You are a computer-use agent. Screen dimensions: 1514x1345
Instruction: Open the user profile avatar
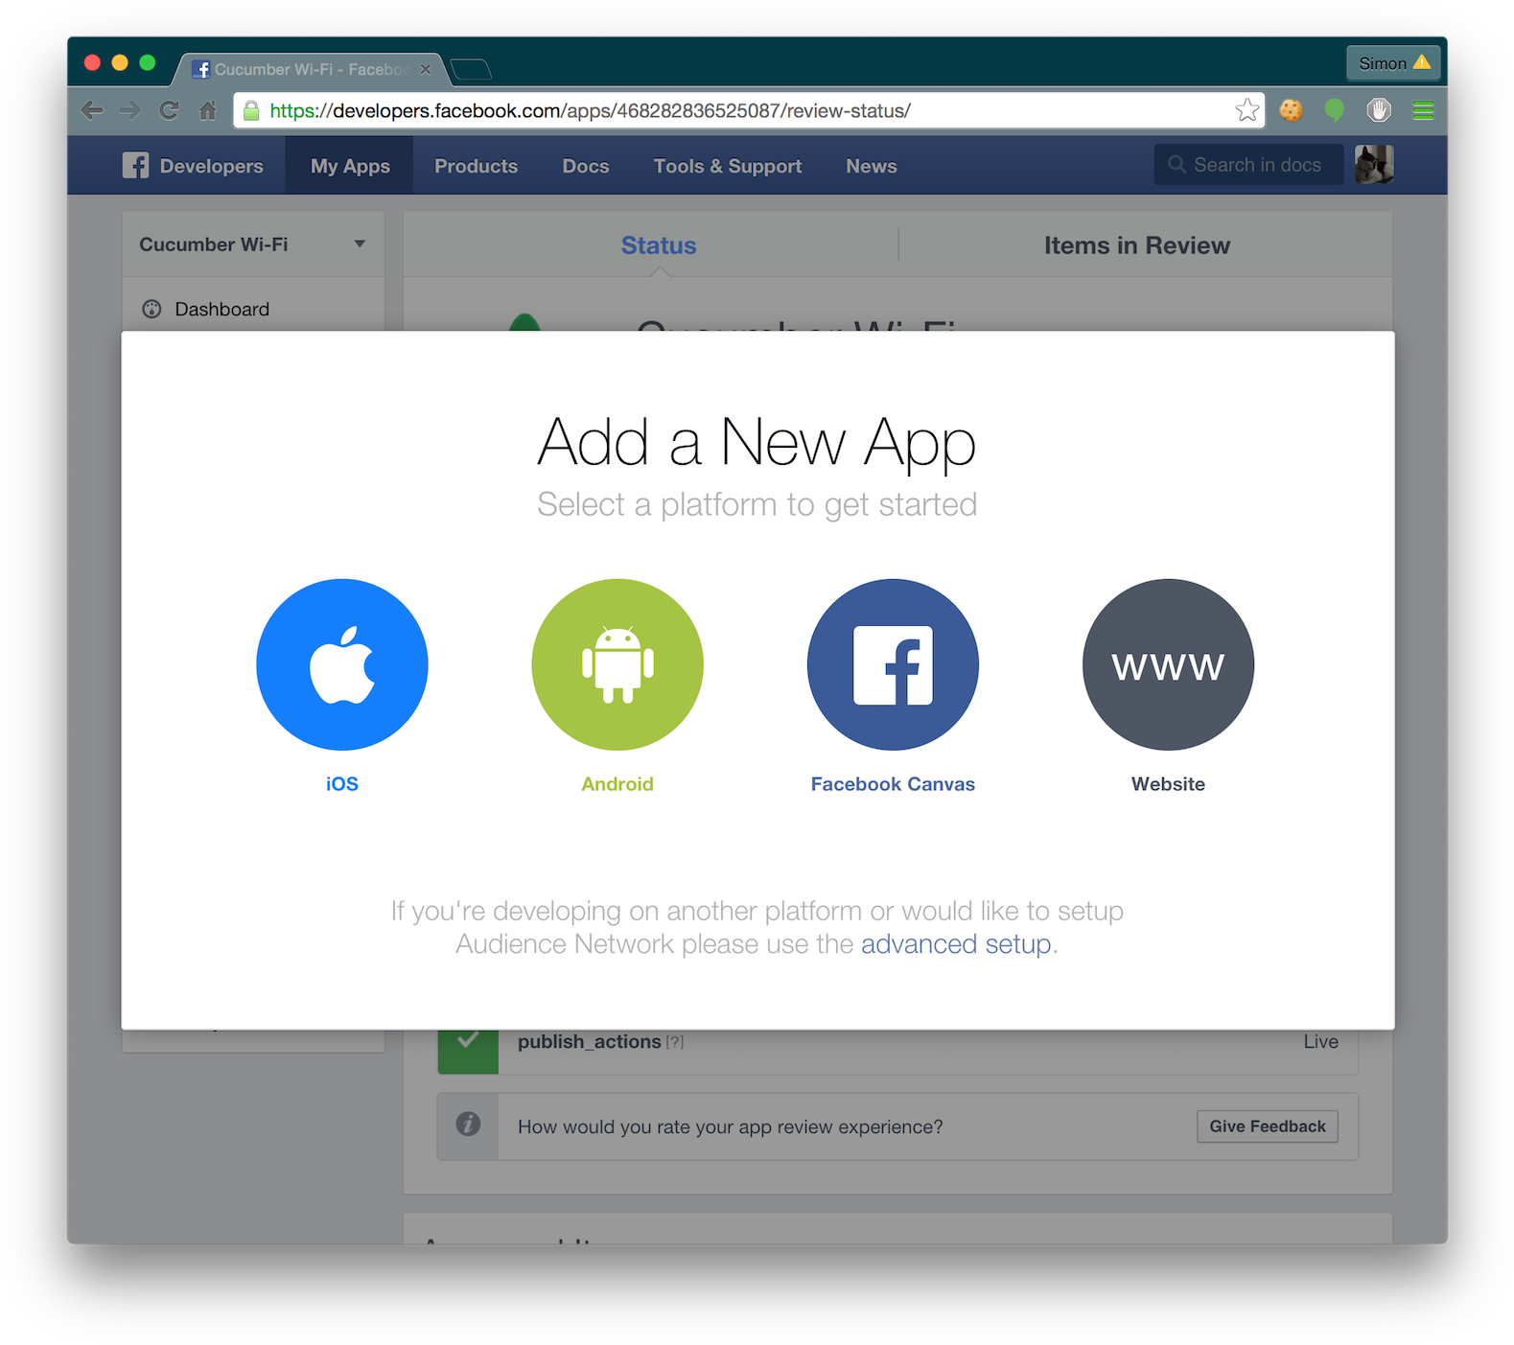(1374, 165)
